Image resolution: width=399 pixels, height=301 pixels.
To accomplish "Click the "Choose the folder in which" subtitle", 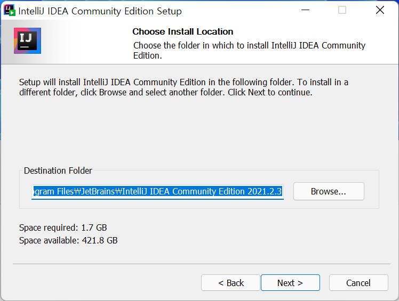I will click(249, 50).
